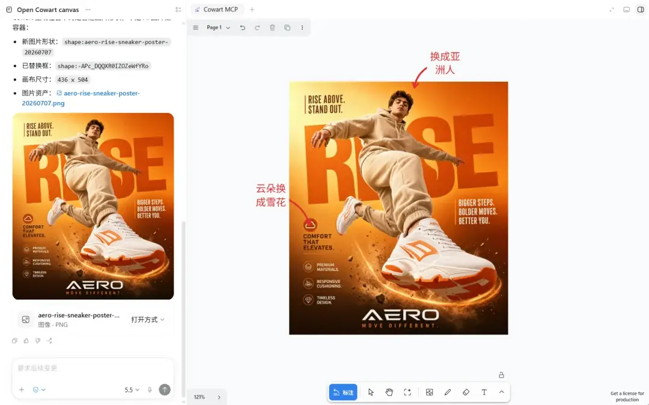The height and width of the screenshot is (405, 649).
Task: Expand the 打开方式 open-with dropdown
Action: tap(148, 319)
